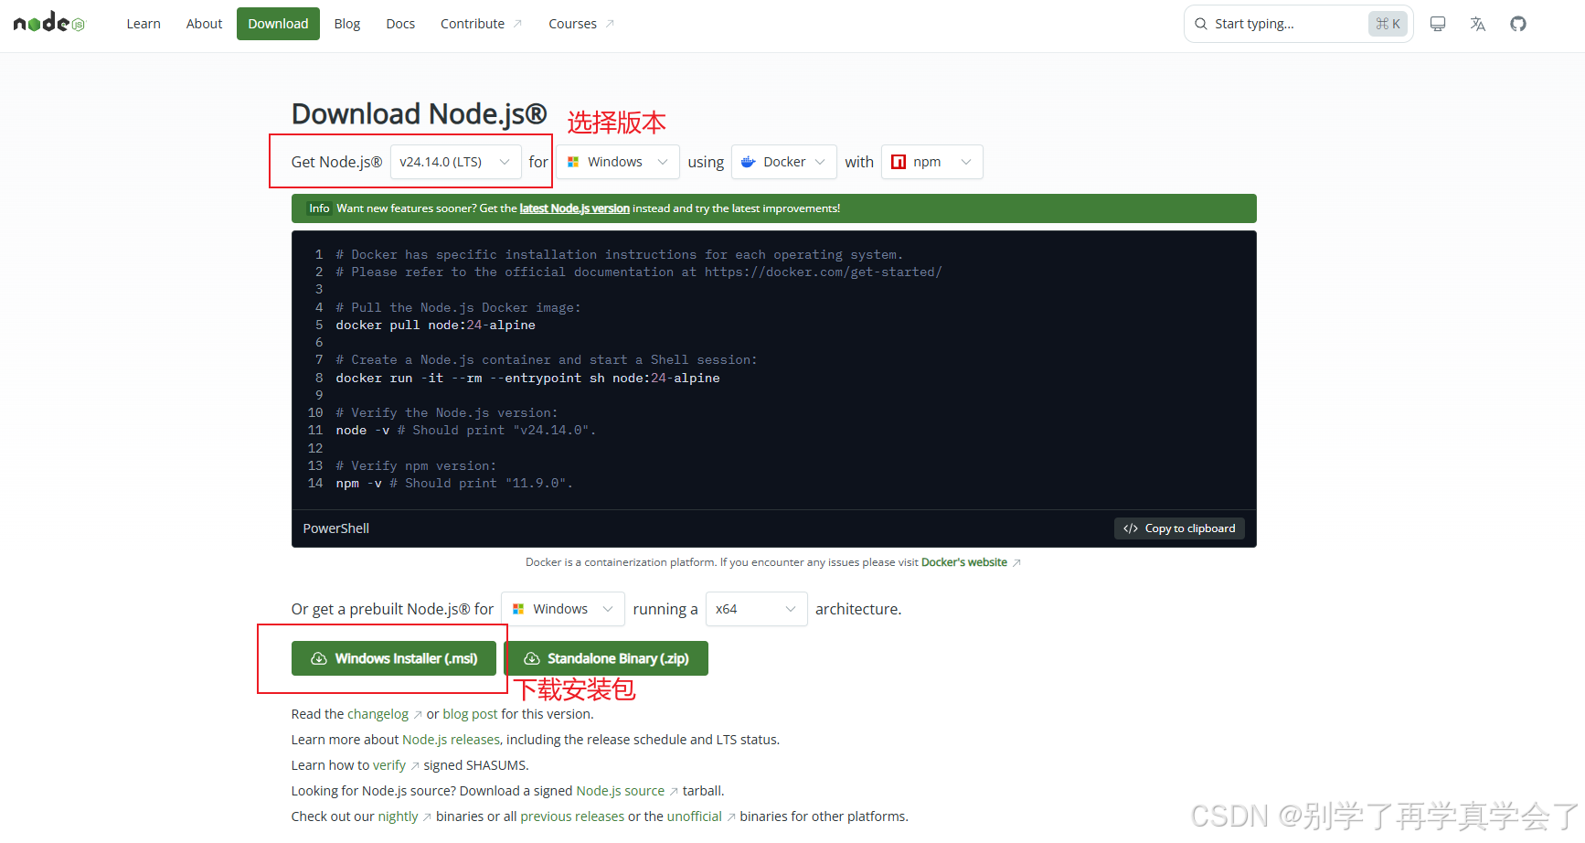Open the language translation icon

[1478, 24]
